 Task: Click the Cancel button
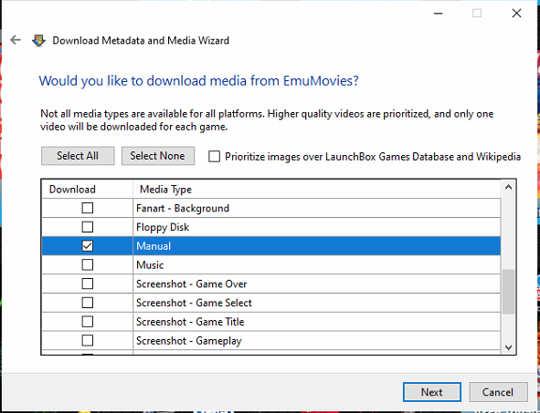498,392
